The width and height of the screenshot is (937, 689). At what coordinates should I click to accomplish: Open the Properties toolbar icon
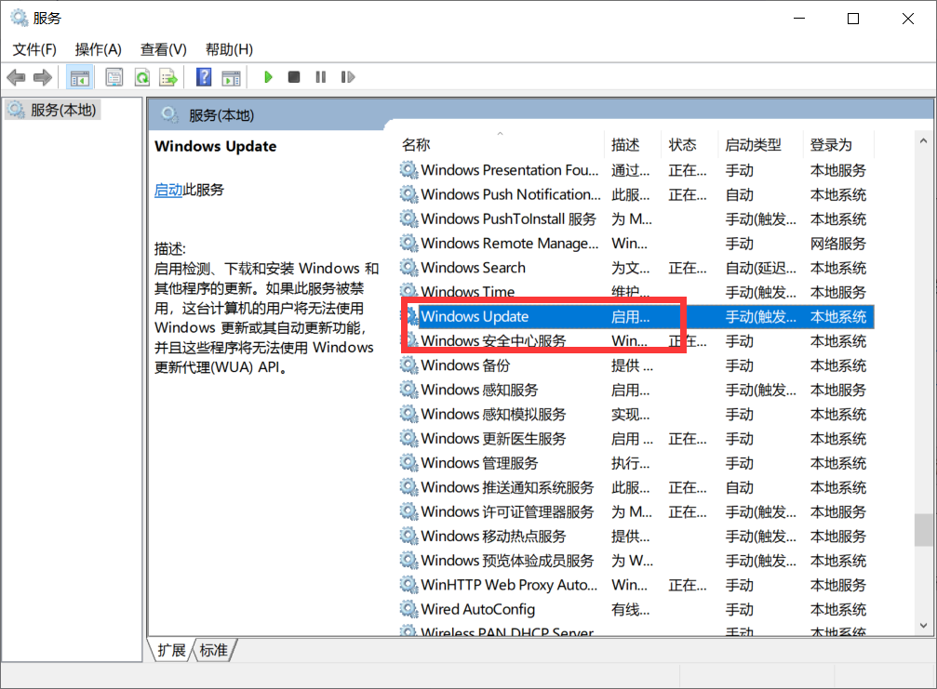tap(114, 77)
